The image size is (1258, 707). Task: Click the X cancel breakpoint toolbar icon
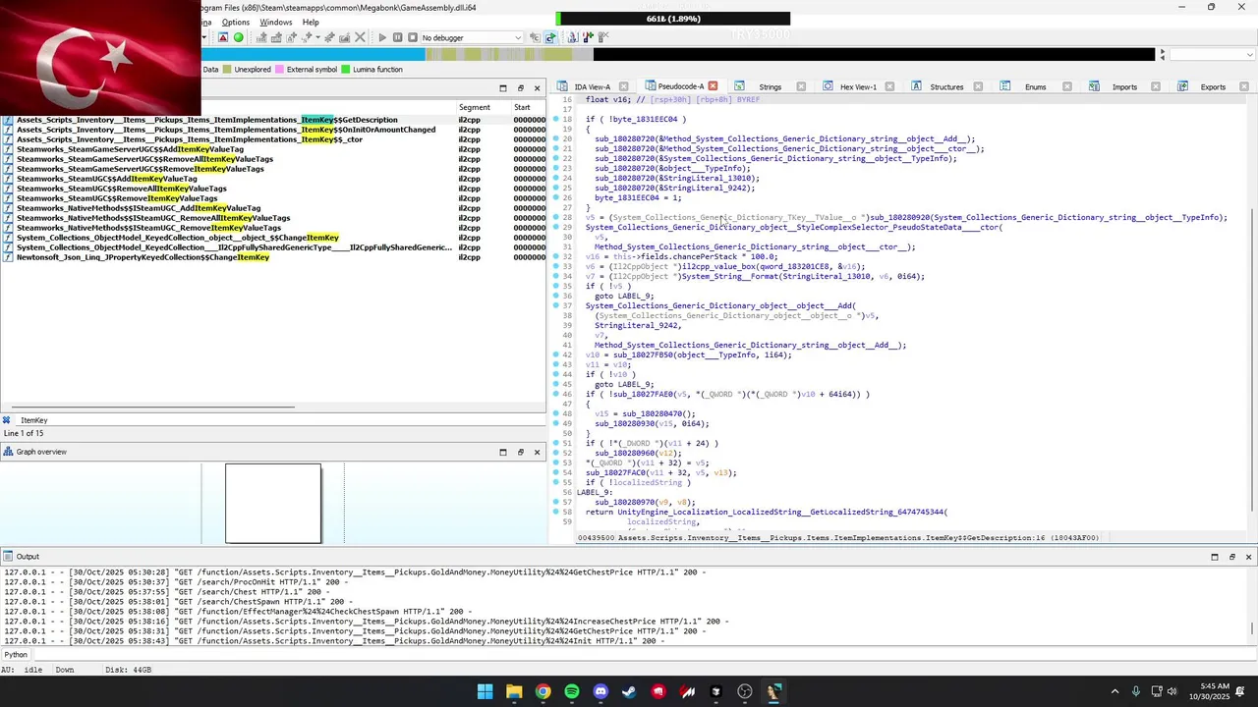360,37
